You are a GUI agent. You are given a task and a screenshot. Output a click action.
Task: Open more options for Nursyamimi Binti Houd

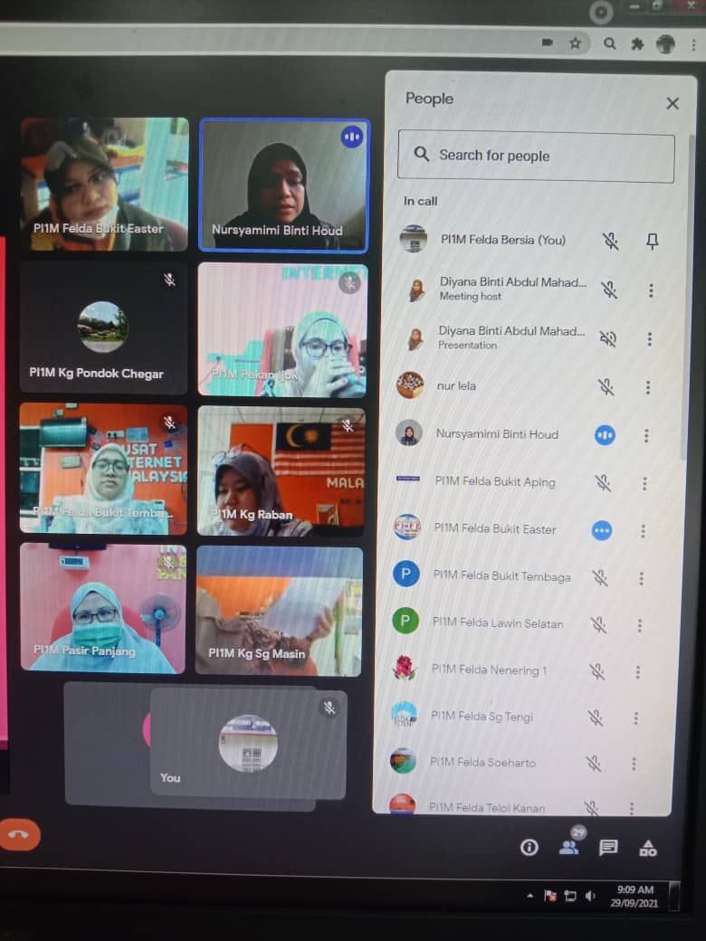(x=646, y=436)
